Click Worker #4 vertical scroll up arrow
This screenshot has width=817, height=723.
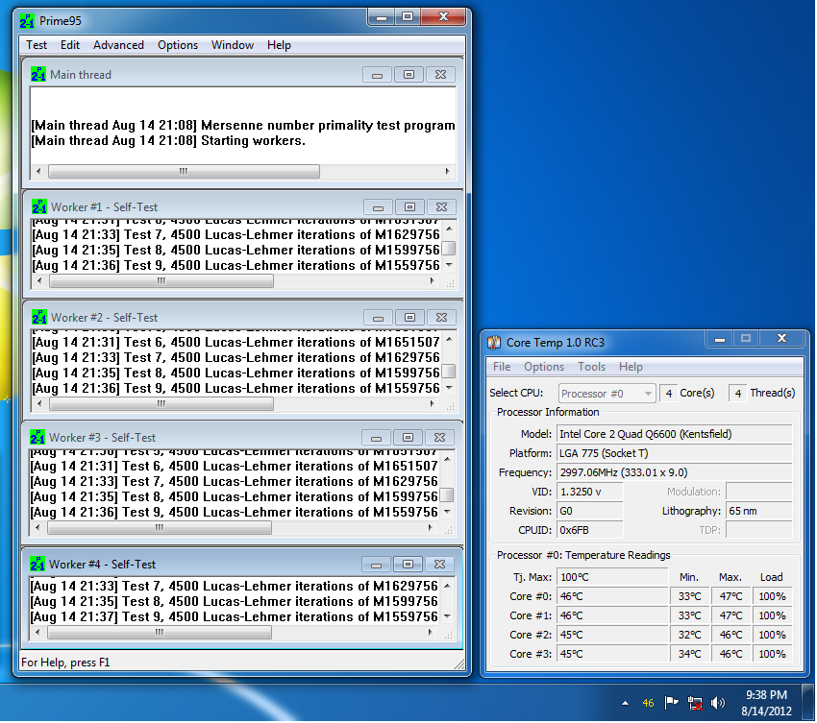(x=447, y=586)
